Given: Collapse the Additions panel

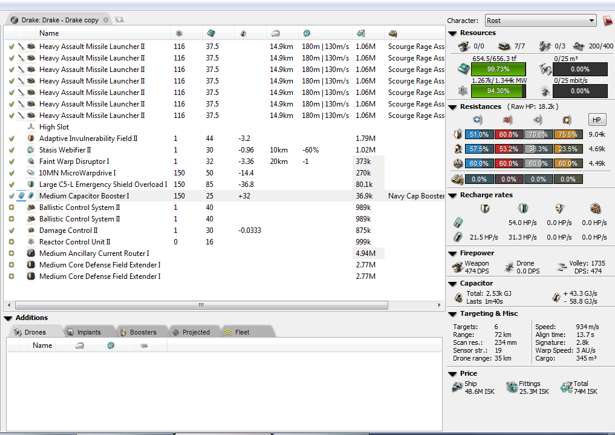Looking at the screenshot, I should coord(8,318).
